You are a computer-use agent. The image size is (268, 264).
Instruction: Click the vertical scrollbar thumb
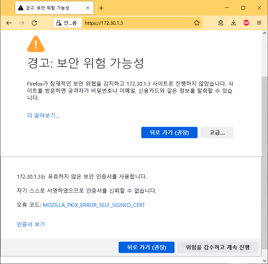(264, 162)
